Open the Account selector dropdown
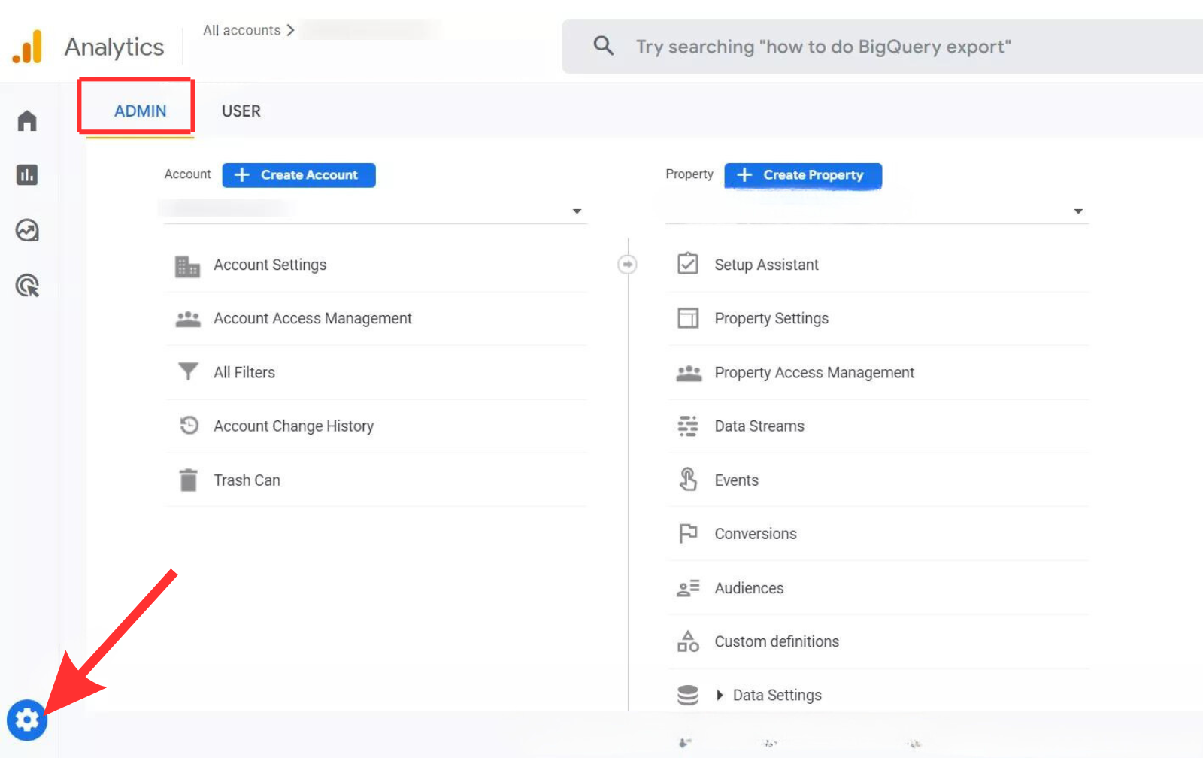1203x770 pixels. (375, 211)
